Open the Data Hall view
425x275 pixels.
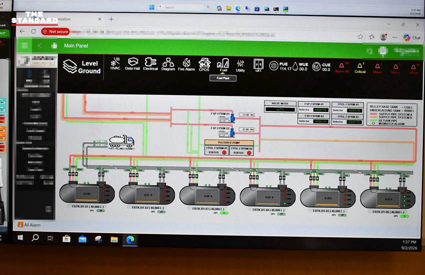point(132,64)
